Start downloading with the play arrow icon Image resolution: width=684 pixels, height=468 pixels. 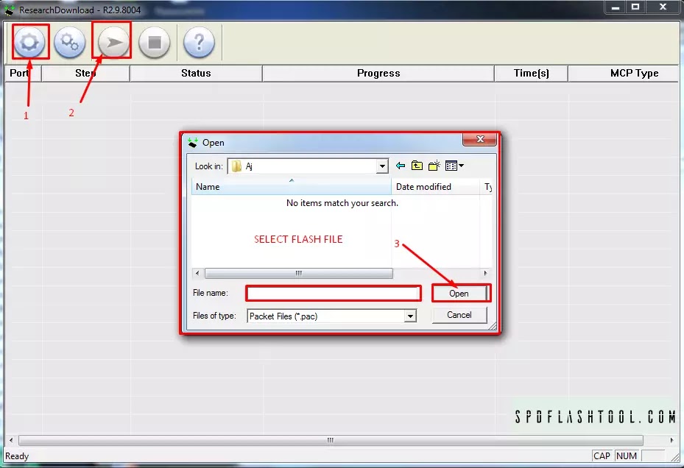coord(113,42)
